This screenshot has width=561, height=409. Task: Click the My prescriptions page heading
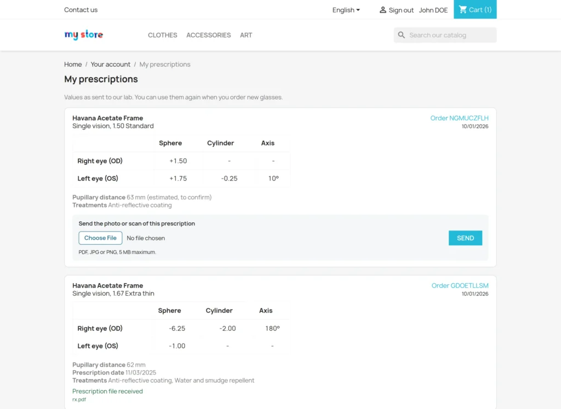[101, 79]
